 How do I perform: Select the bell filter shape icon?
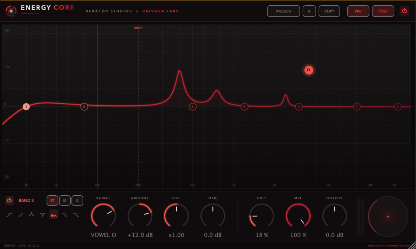31,215
